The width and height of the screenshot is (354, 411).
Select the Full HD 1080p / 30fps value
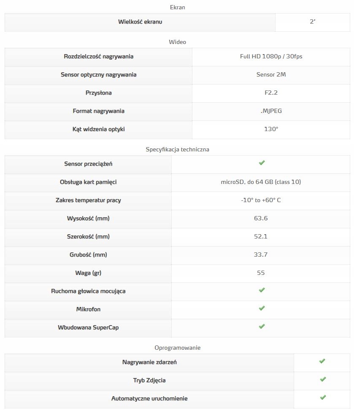pyautogui.click(x=271, y=57)
